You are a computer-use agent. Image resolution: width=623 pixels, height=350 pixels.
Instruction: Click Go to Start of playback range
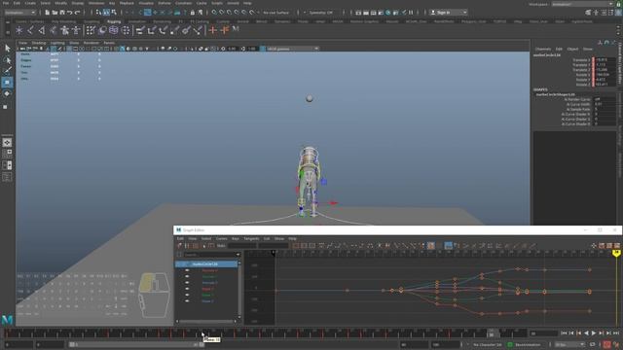coord(564,333)
